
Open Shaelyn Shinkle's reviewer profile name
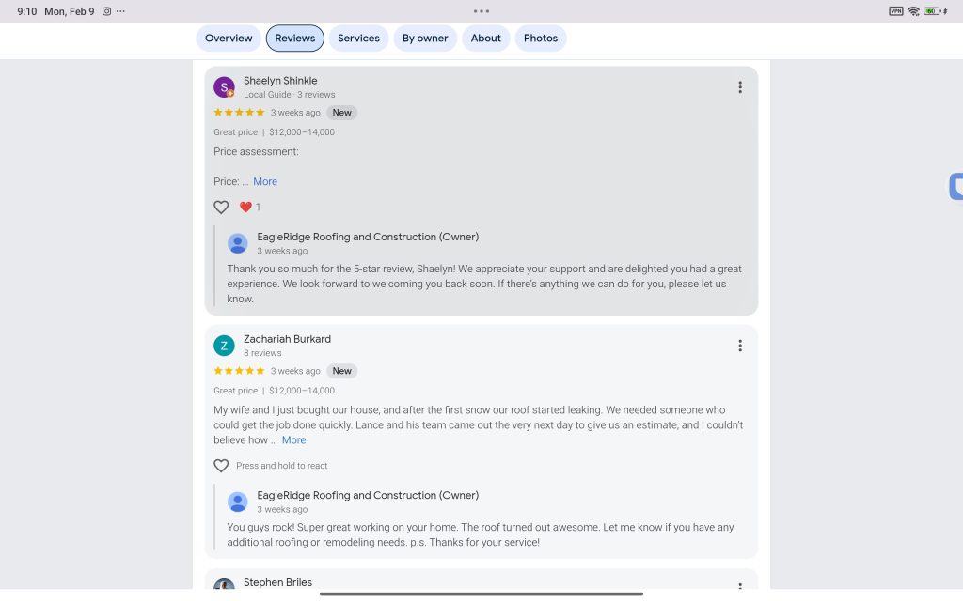(x=280, y=81)
